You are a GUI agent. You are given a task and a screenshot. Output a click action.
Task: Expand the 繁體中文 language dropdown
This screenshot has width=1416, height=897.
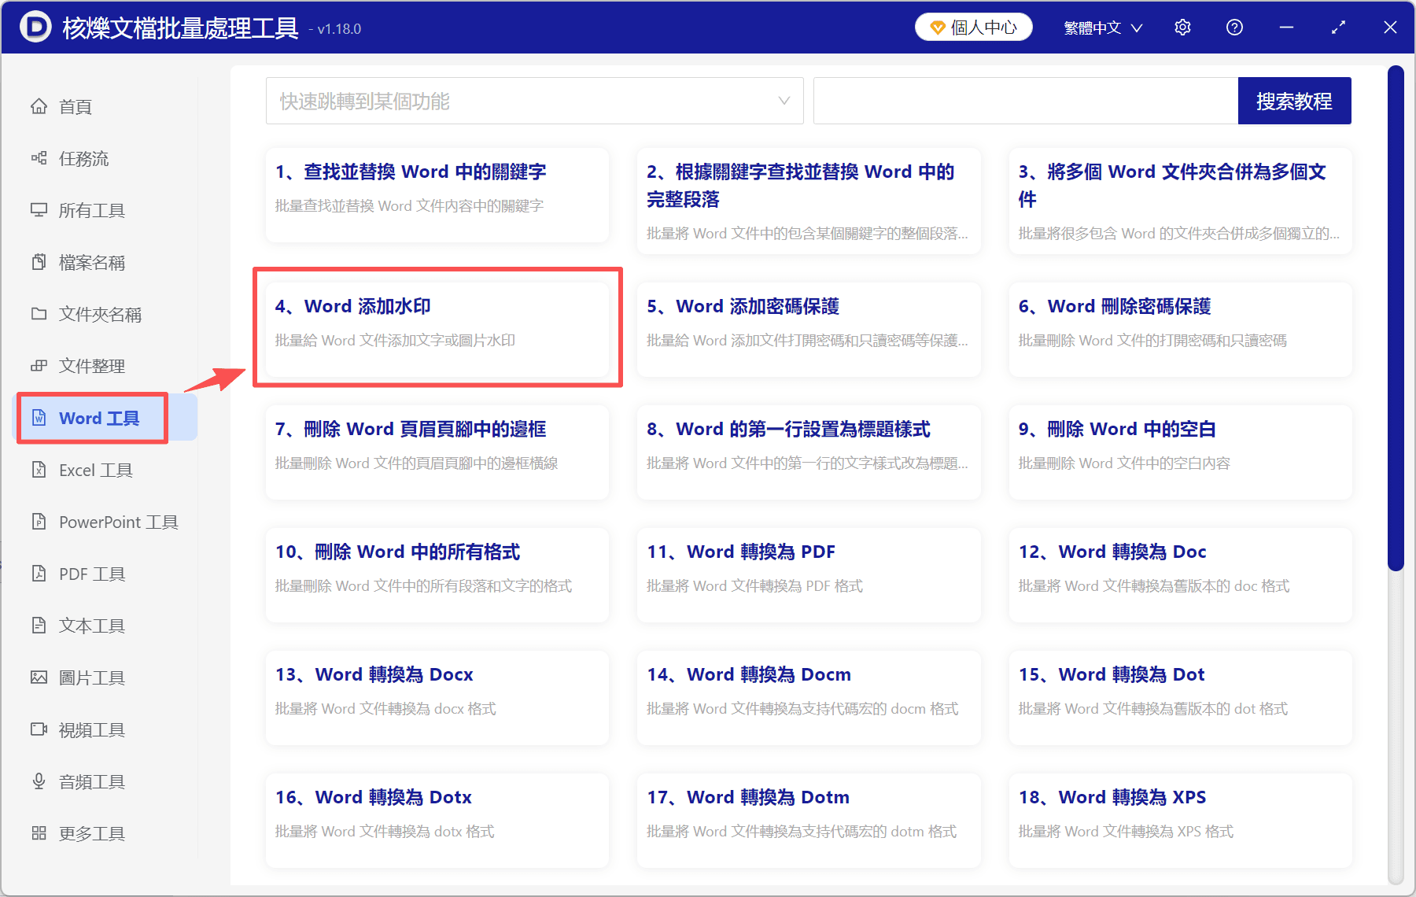pyautogui.click(x=1101, y=27)
